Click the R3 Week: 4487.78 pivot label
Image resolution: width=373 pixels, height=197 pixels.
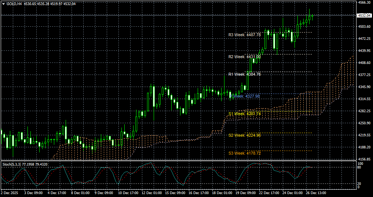245,35
